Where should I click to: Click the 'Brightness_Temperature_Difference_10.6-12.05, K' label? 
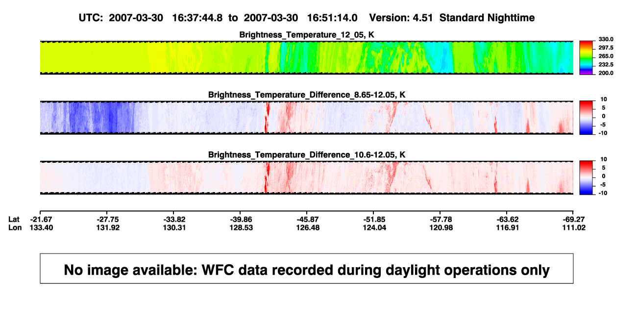[x=307, y=155]
